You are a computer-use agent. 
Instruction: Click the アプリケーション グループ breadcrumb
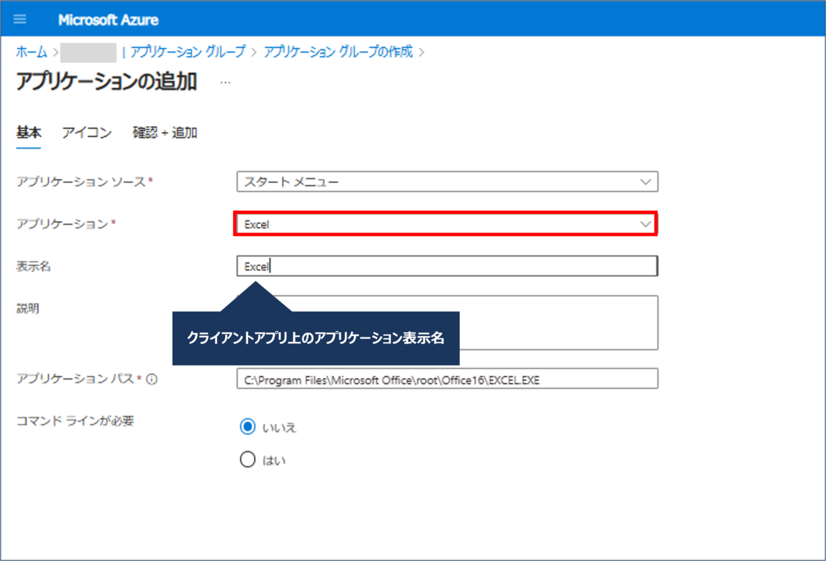pos(187,52)
